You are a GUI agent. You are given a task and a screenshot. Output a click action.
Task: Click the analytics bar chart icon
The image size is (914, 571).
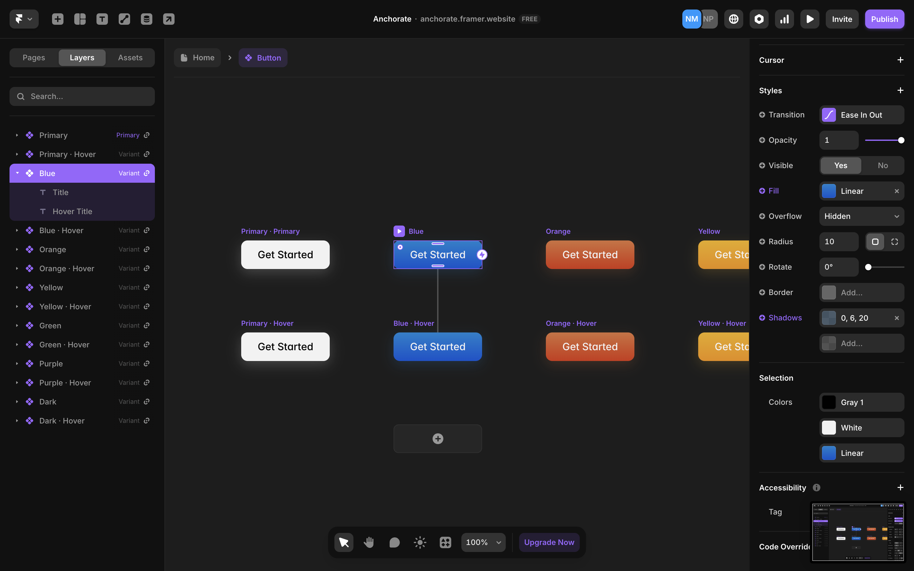[784, 19]
